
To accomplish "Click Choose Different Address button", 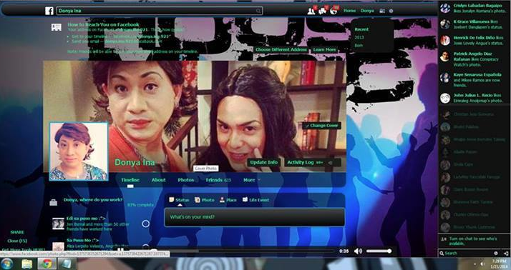I will click(x=281, y=50).
